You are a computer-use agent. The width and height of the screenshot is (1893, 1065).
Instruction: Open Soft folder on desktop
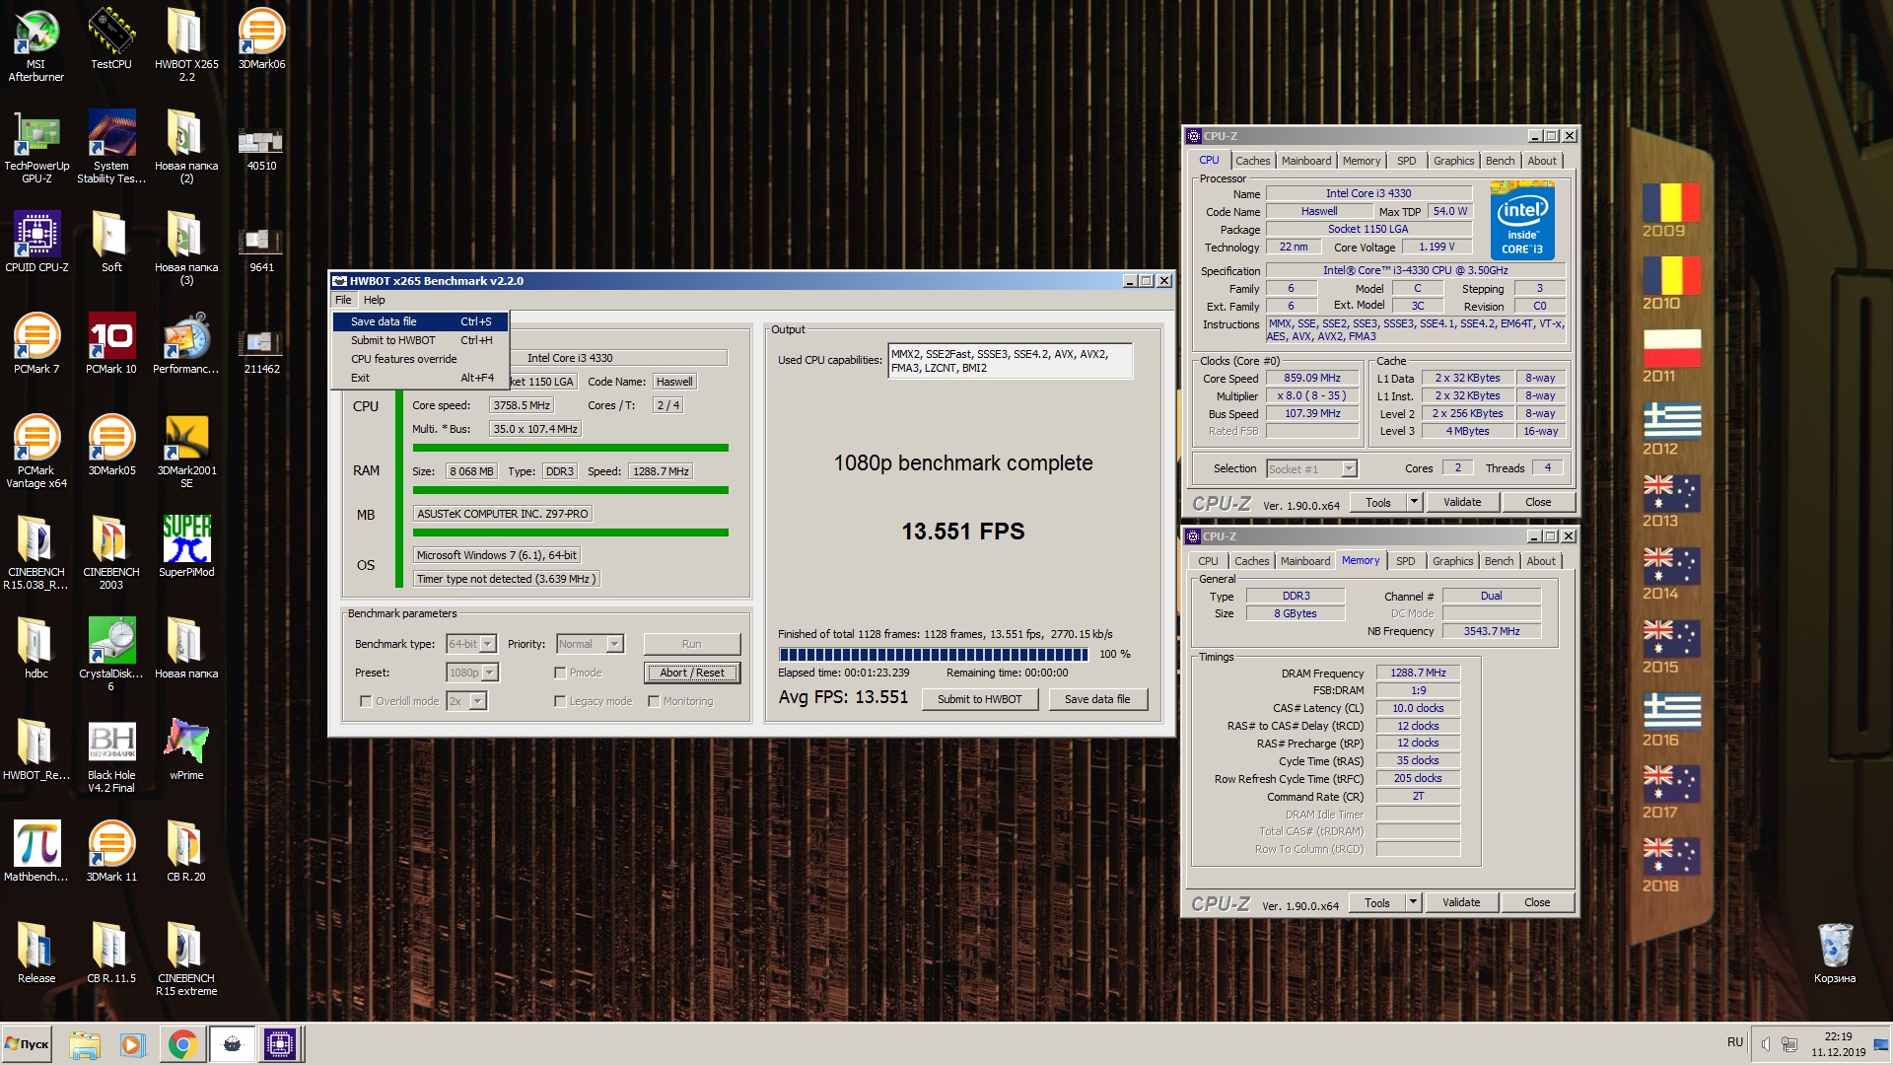pos(111,242)
